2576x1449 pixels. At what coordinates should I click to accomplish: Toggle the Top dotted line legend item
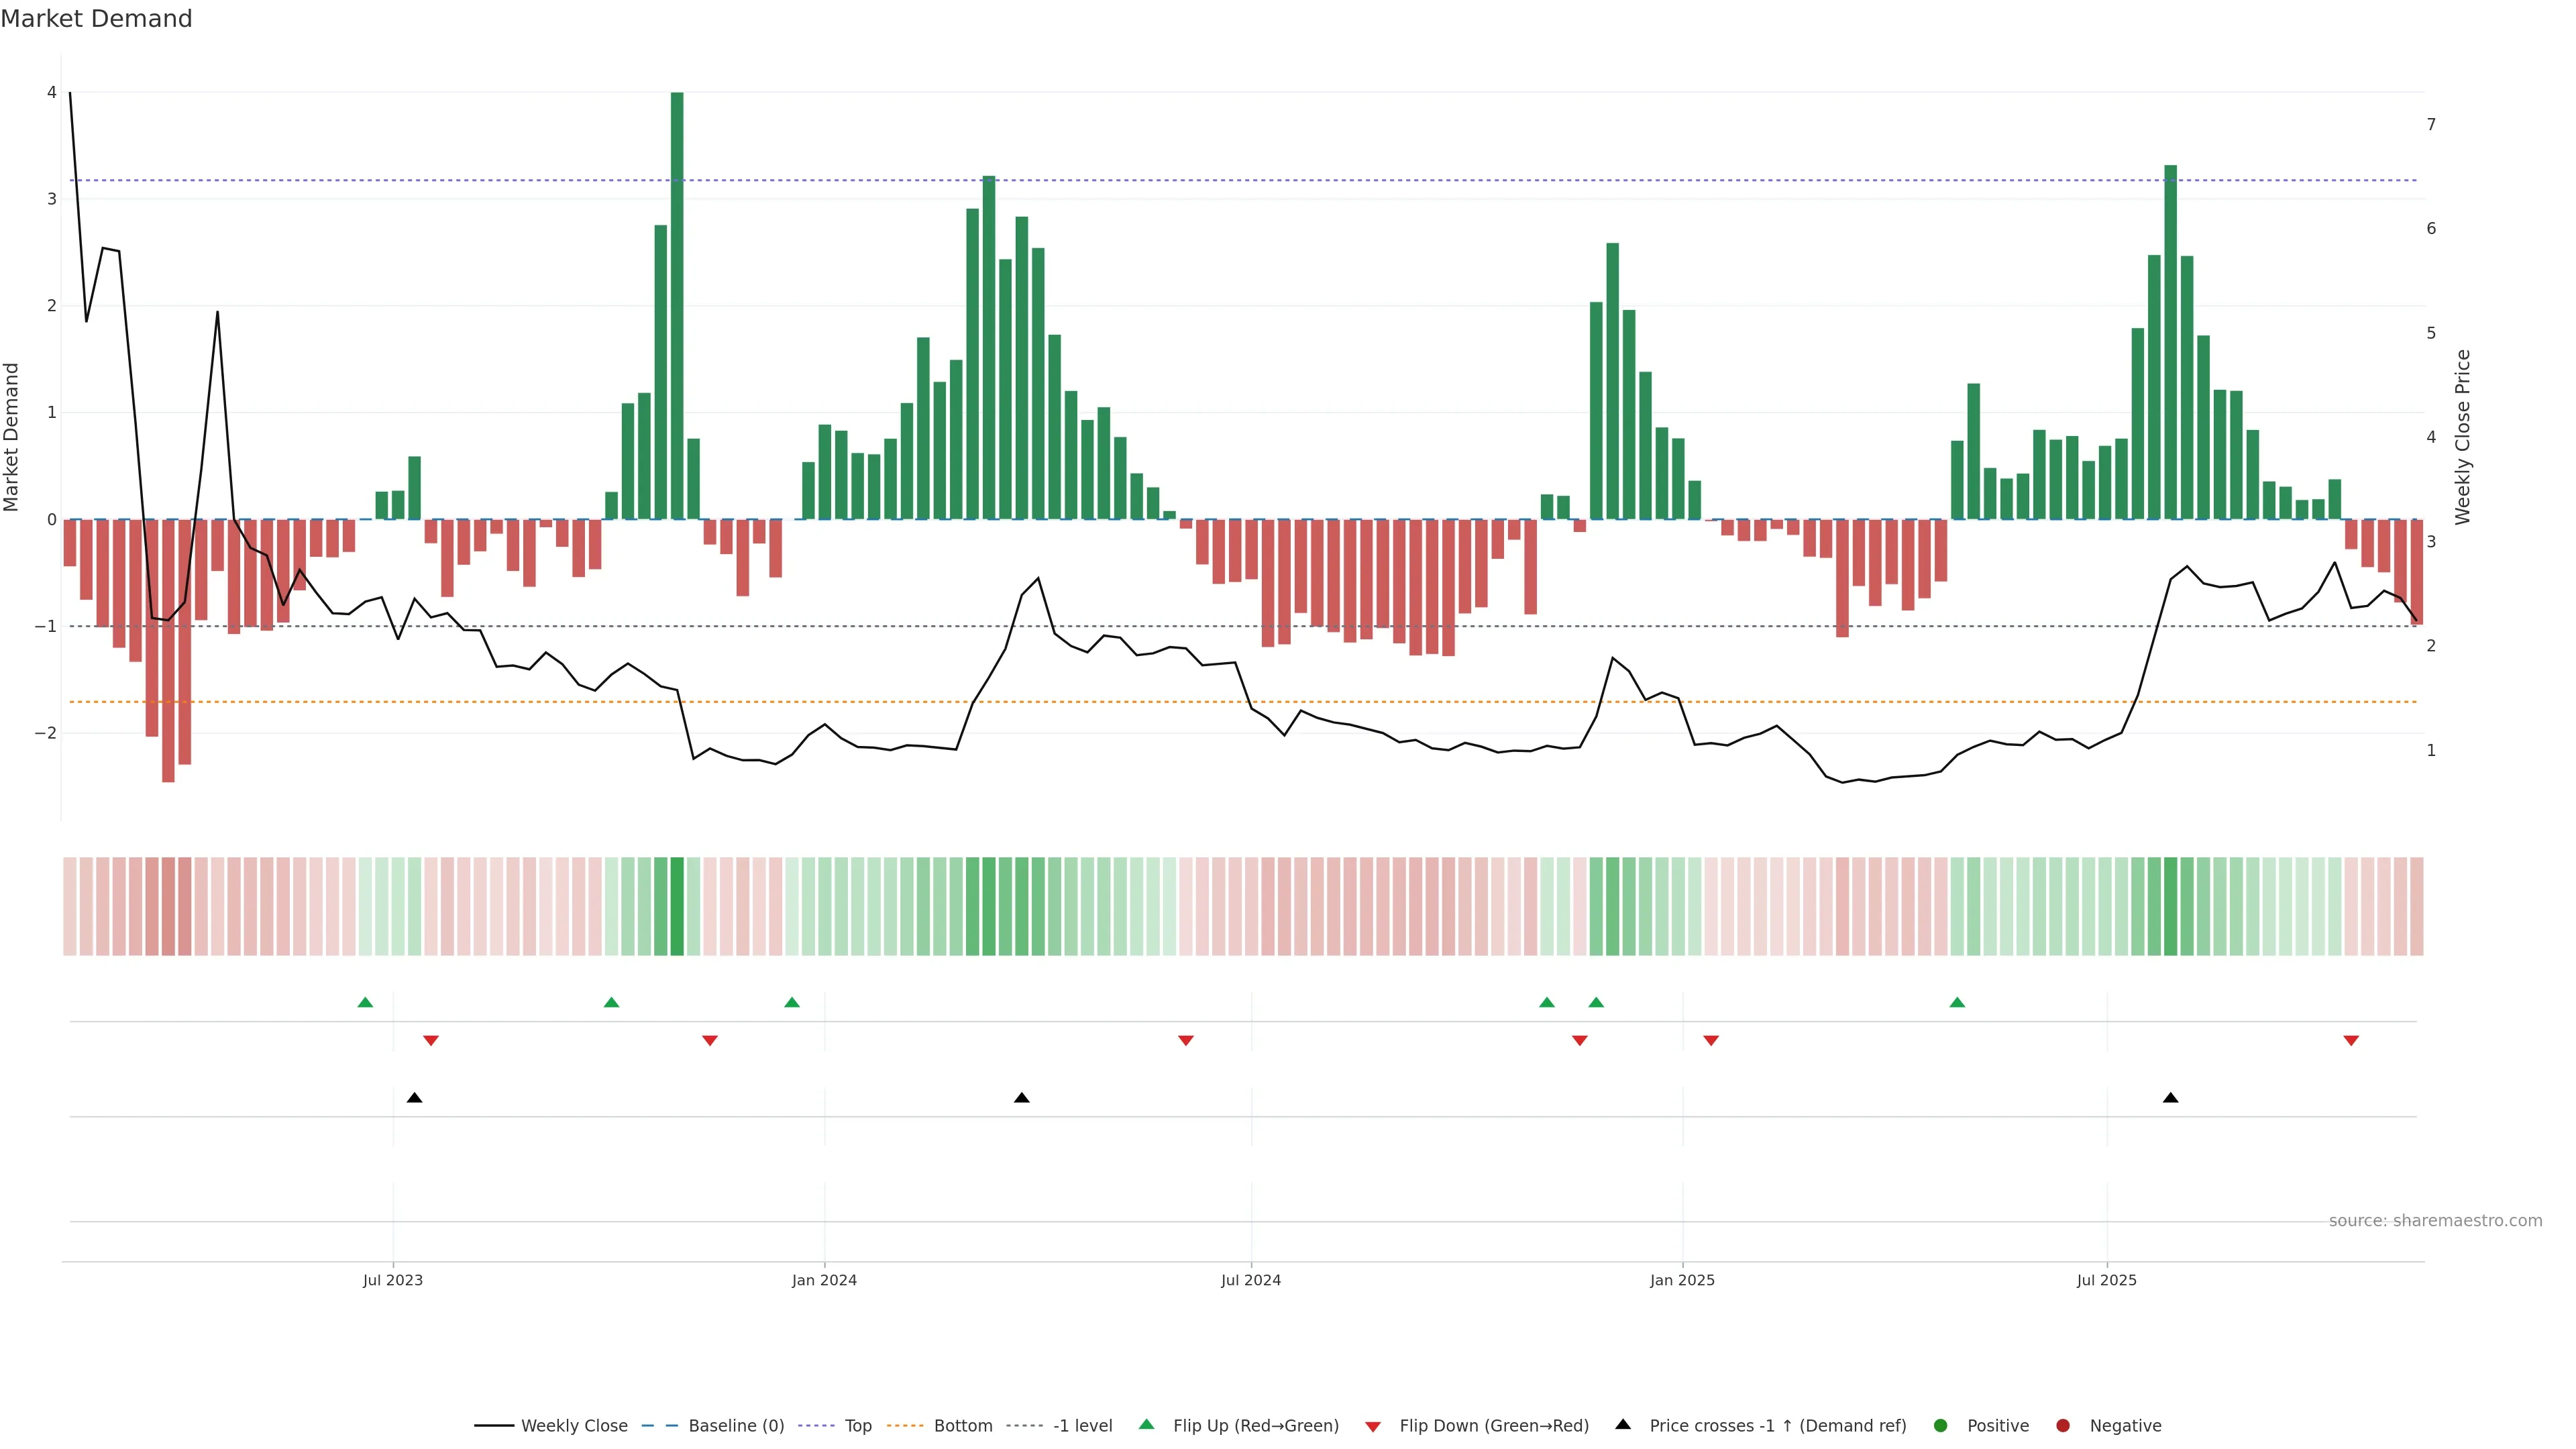(x=857, y=1426)
